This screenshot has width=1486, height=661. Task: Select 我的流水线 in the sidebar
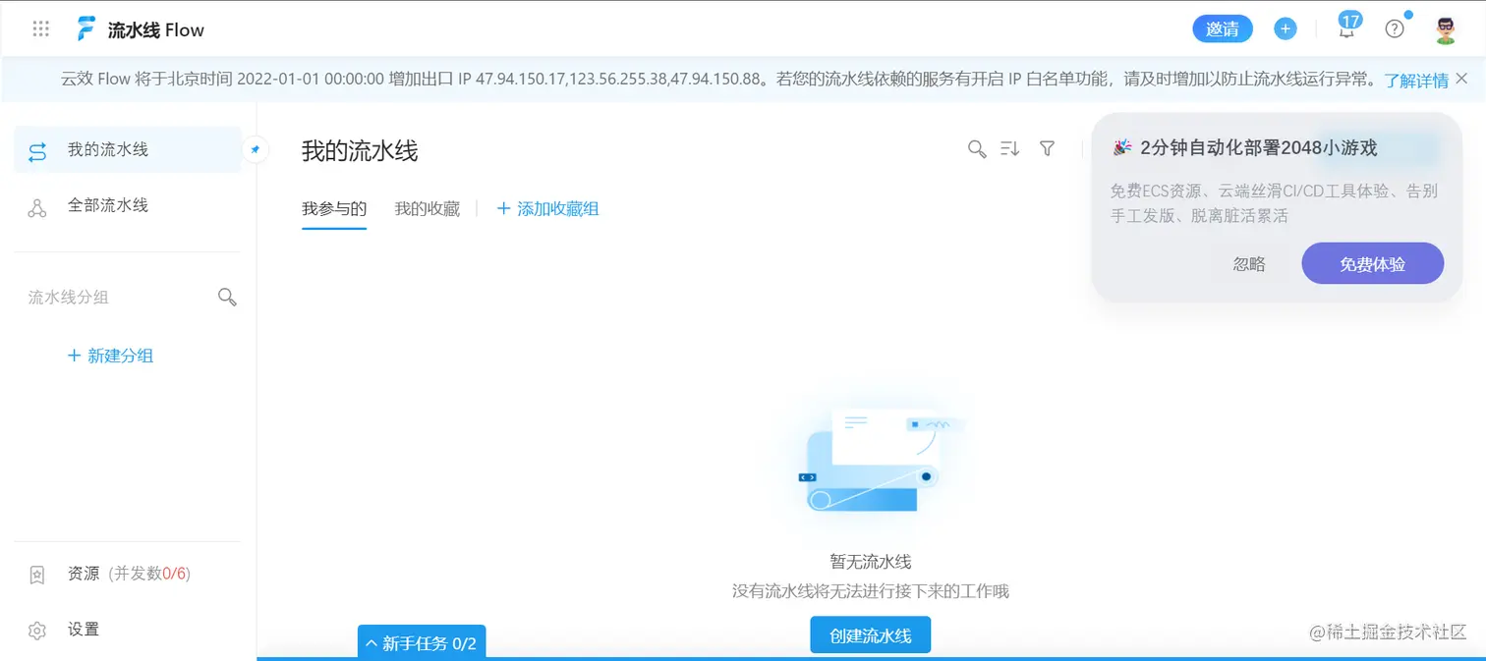(x=128, y=150)
